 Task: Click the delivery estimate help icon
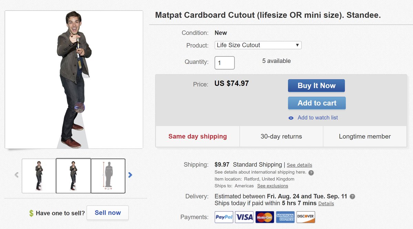click(352, 197)
